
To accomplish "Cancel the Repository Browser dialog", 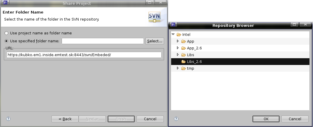I will [x=295, y=119].
